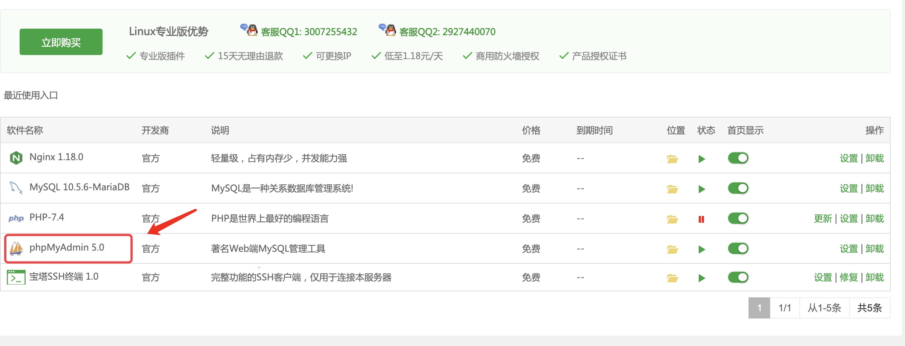
Task: Click the MySQL 10.5.6-MariaDB software name
Action: [80, 187]
